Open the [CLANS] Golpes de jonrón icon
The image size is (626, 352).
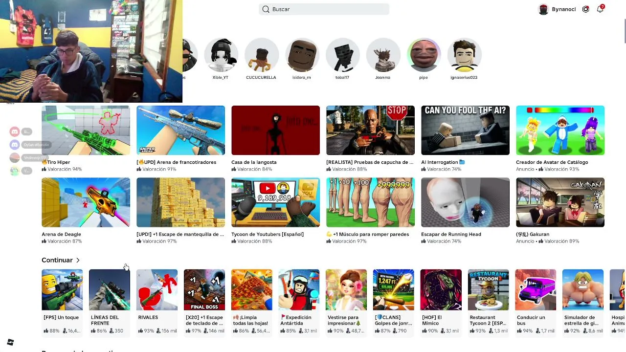[394, 289]
